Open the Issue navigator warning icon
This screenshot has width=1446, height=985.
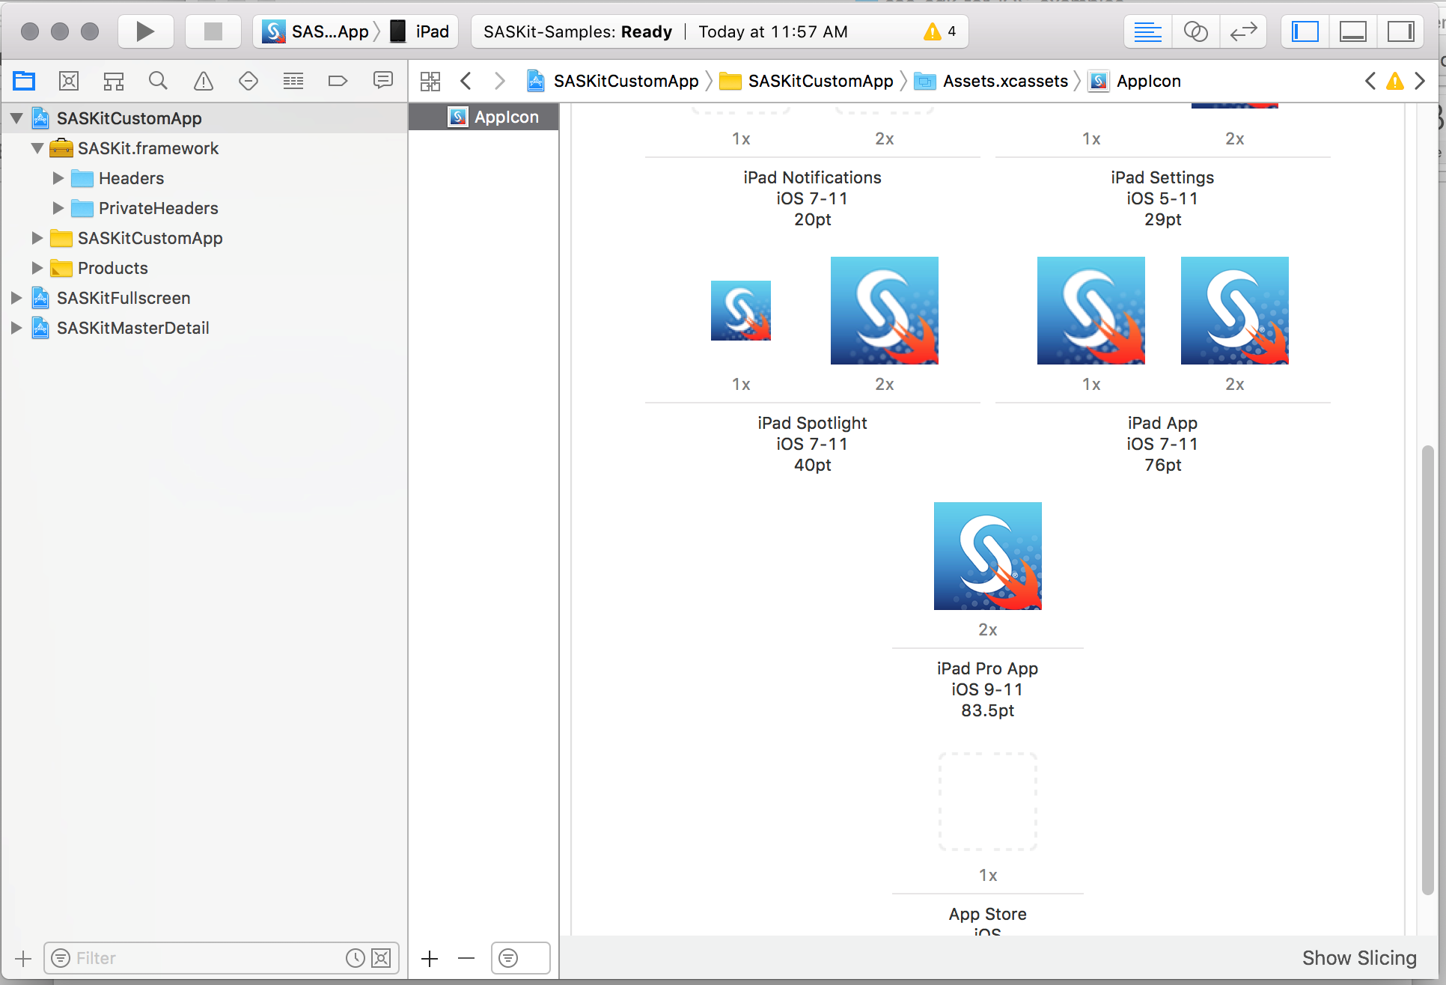coord(203,81)
